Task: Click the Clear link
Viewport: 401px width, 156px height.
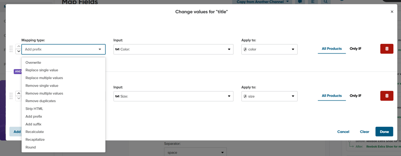Action: tap(365, 132)
